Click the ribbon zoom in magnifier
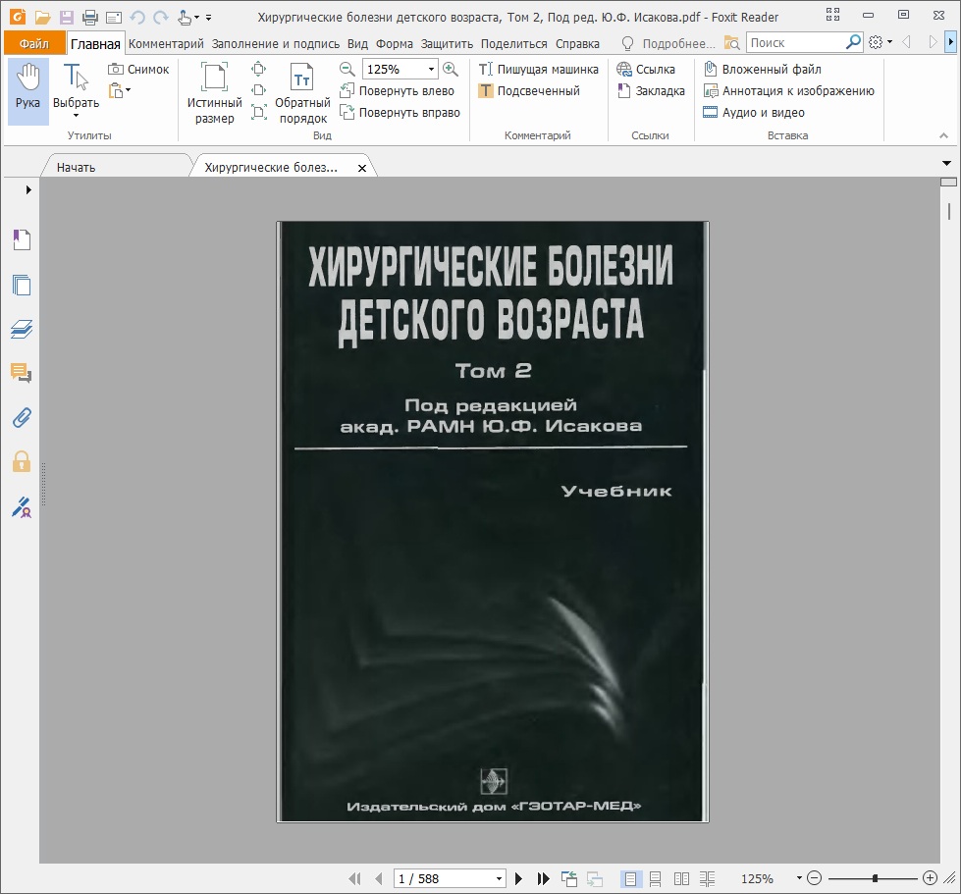 pos(451,70)
